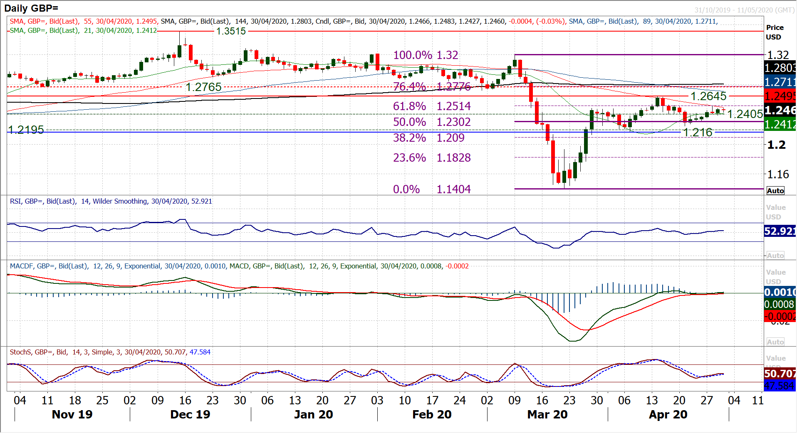Click the StochS indicator legend text
This screenshot has width=797, height=433.
(x=110, y=352)
